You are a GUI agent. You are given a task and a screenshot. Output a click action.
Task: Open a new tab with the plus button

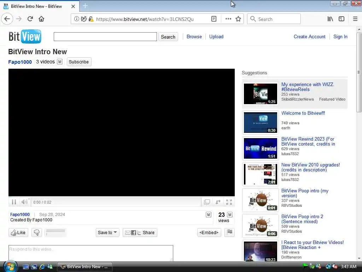coord(85,6)
